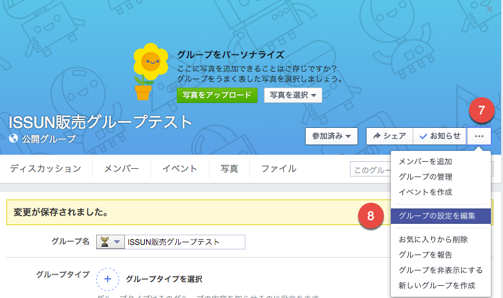Click the 公開グループ label
503x298 pixels.
49,139
